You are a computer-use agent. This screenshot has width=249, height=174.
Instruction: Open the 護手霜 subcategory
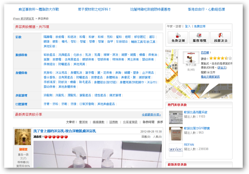[90, 72]
